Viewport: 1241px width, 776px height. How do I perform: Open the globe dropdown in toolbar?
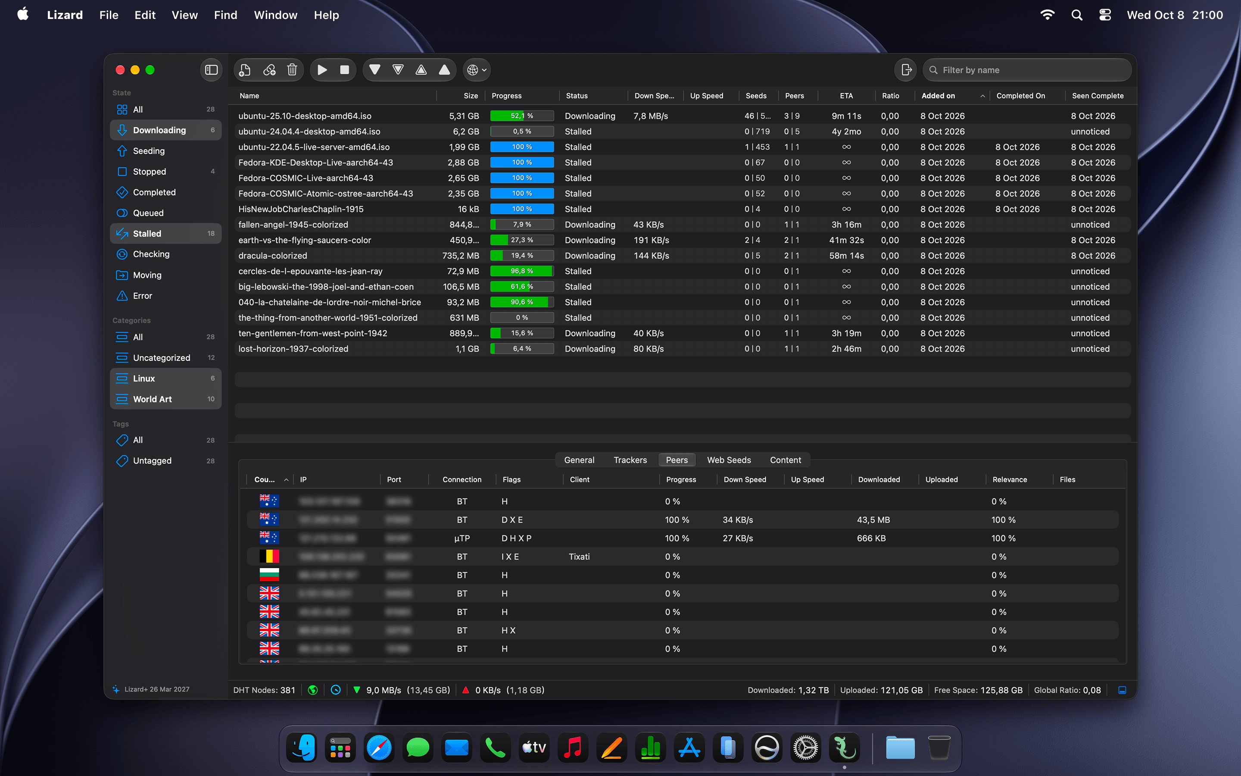point(477,70)
